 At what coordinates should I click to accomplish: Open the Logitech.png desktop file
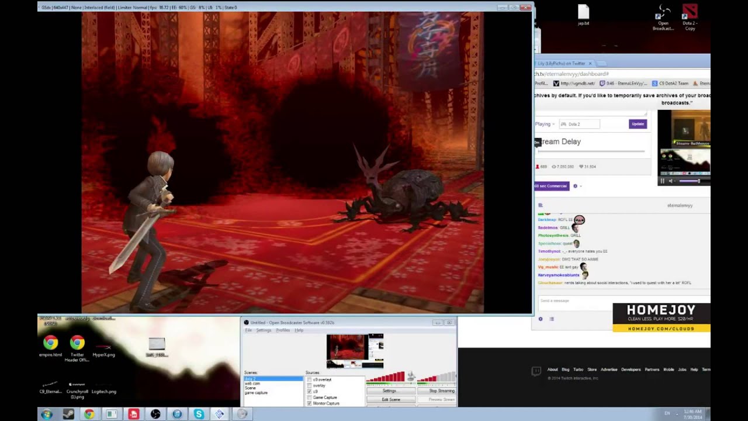click(x=104, y=388)
